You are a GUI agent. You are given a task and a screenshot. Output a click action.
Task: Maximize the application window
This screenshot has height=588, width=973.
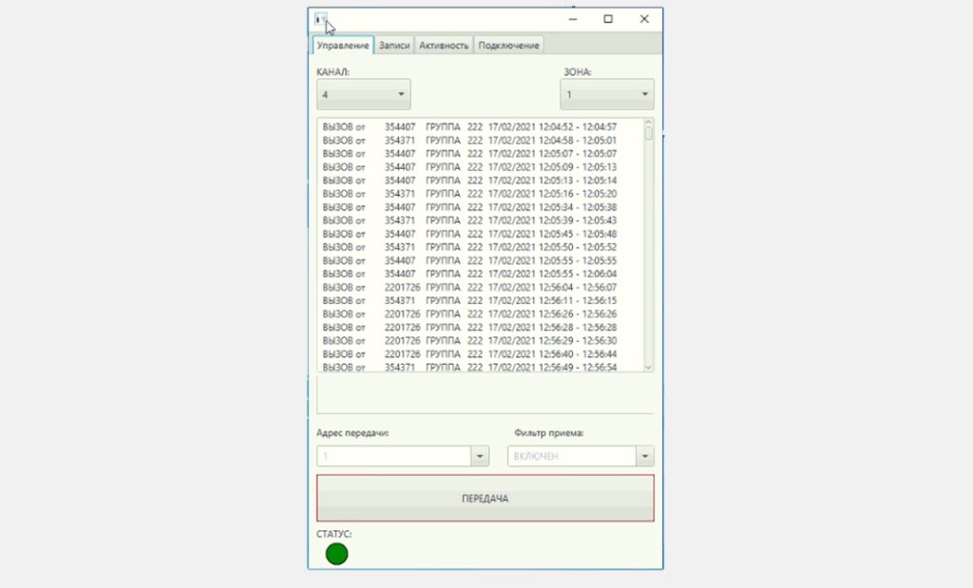point(608,19)
